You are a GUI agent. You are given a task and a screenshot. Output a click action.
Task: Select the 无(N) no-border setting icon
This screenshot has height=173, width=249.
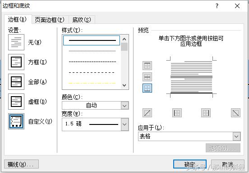[x=16, y=42]
